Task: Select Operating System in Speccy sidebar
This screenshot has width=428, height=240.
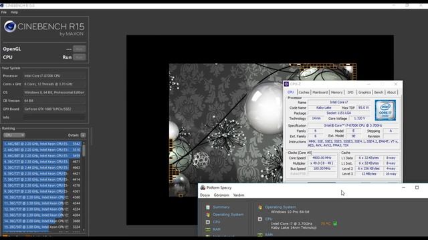Action: 228,215
